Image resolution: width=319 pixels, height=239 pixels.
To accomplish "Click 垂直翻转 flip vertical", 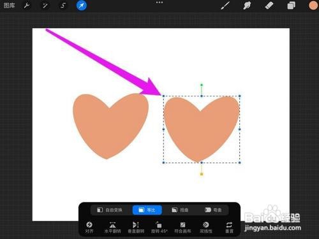I will click(x=136, y=227).
